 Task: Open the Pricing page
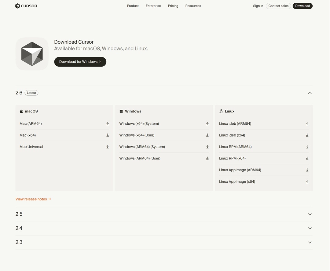point(173,6)
